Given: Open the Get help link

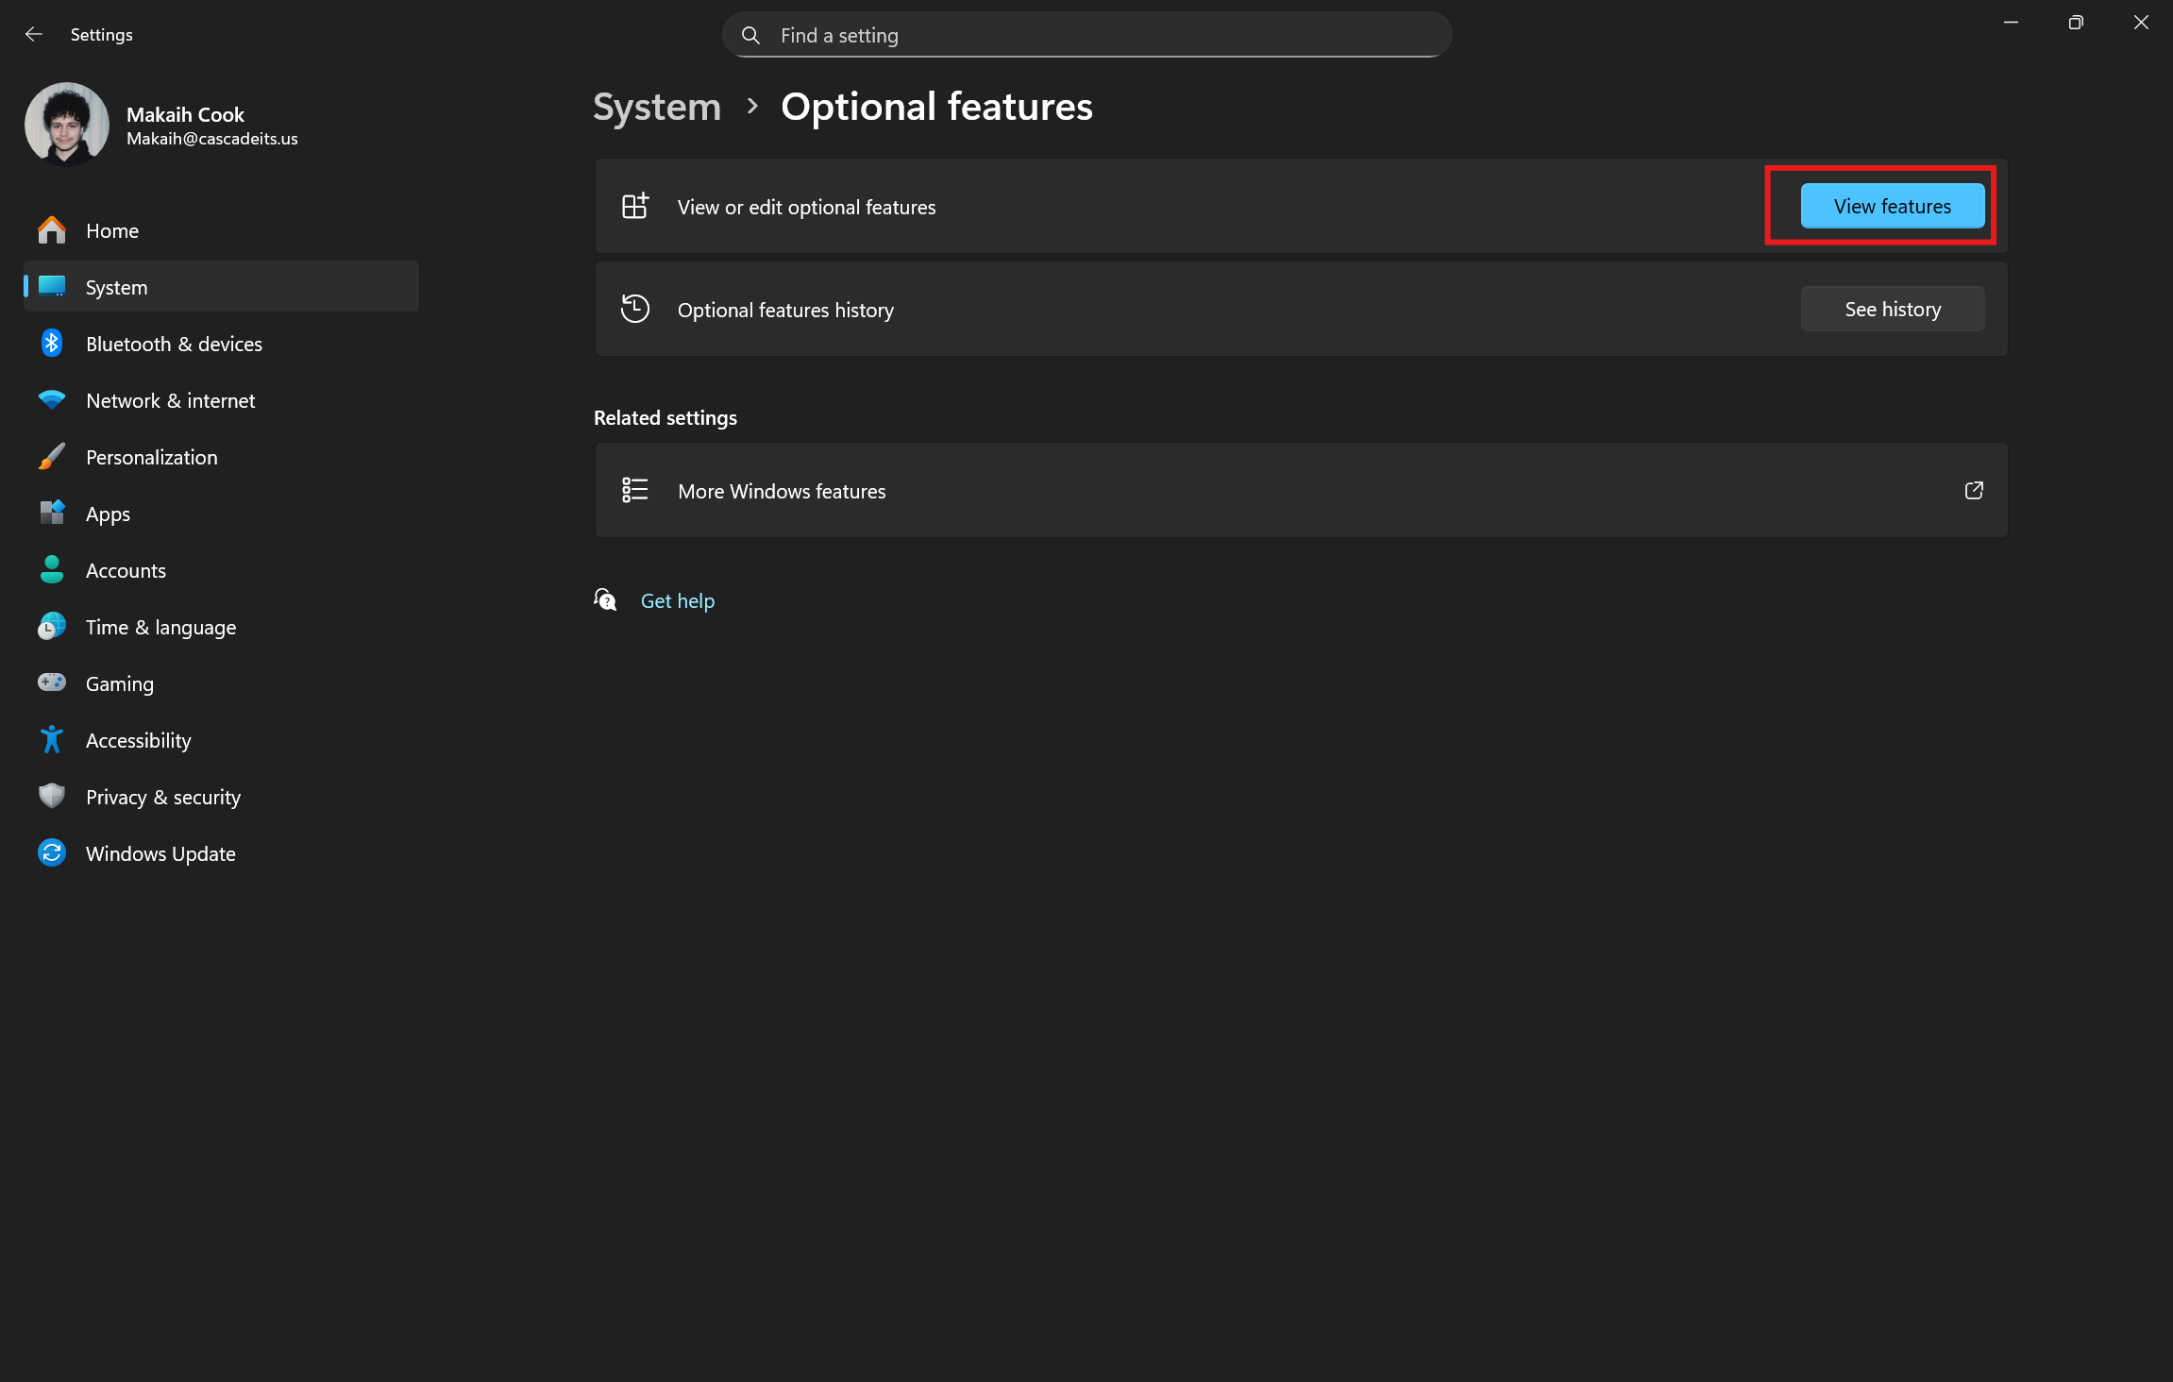Looking at the screenshot, I should click(677, 601).
